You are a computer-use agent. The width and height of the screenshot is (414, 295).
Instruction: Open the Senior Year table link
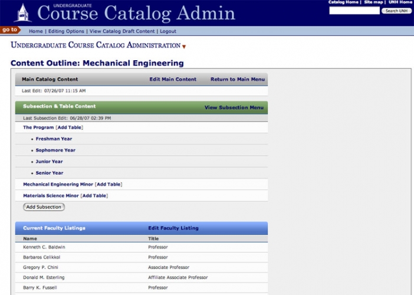50,173
